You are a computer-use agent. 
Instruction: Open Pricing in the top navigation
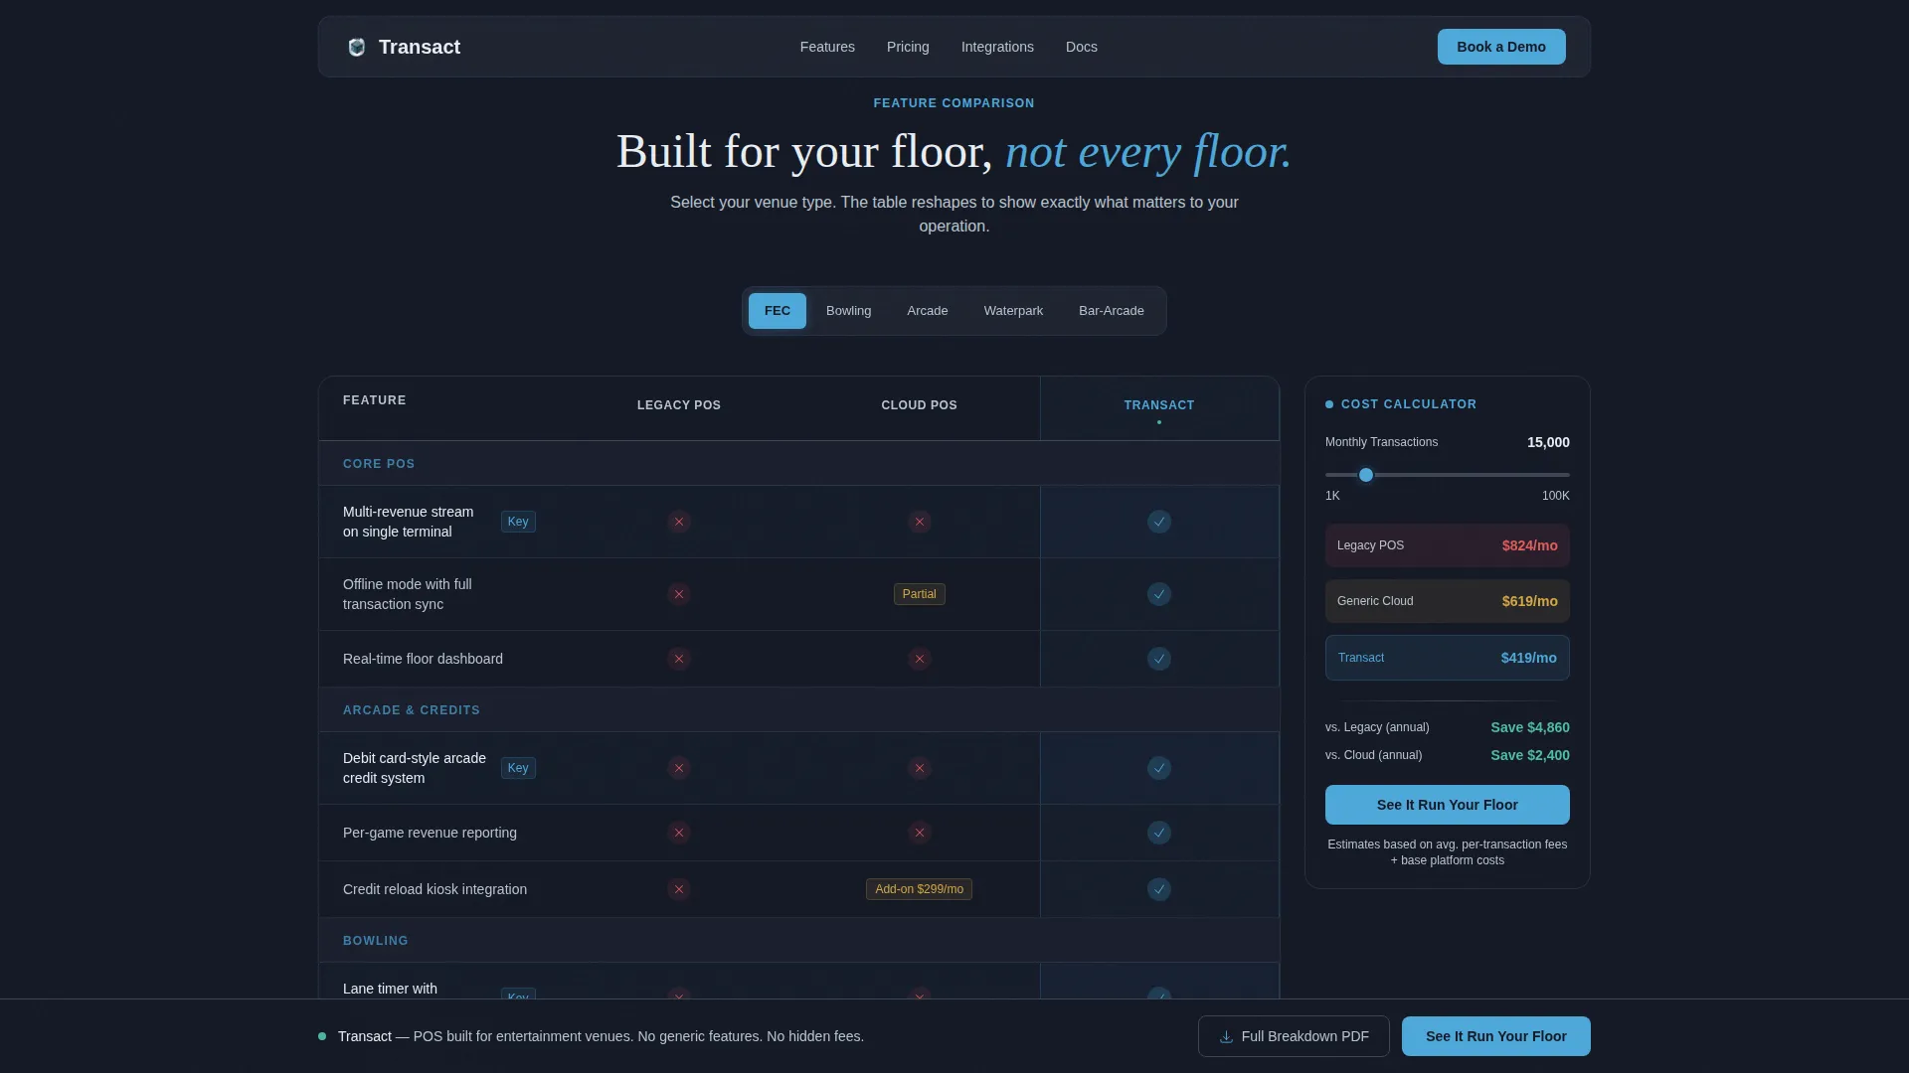pyautogui.click(x=908, y=47)
